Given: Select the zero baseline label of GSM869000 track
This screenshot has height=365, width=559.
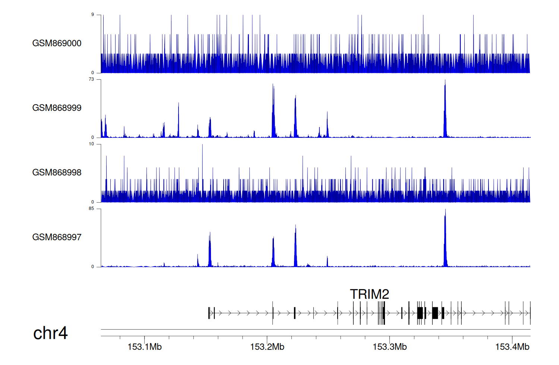Looking at the screenshot, I should [x=92, y=73].
